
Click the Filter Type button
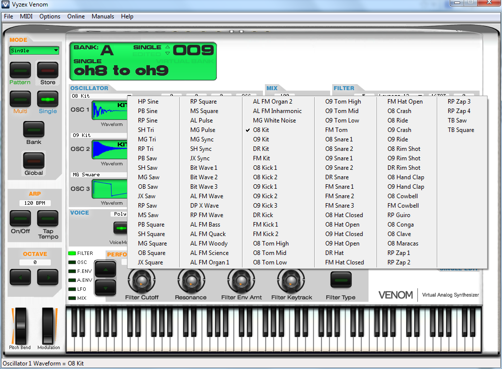tap(341, 280)
